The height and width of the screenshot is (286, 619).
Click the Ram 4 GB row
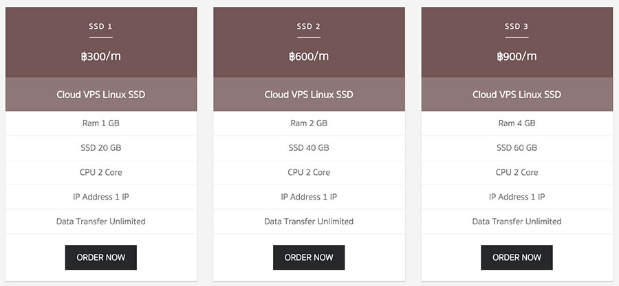point(517,123)
